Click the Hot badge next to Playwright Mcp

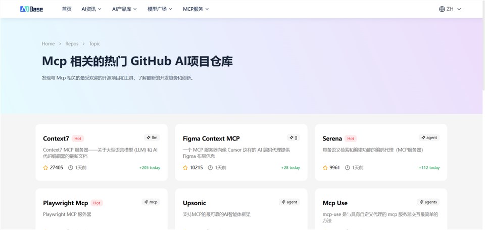pyautogui.click(x=97, y=203)
